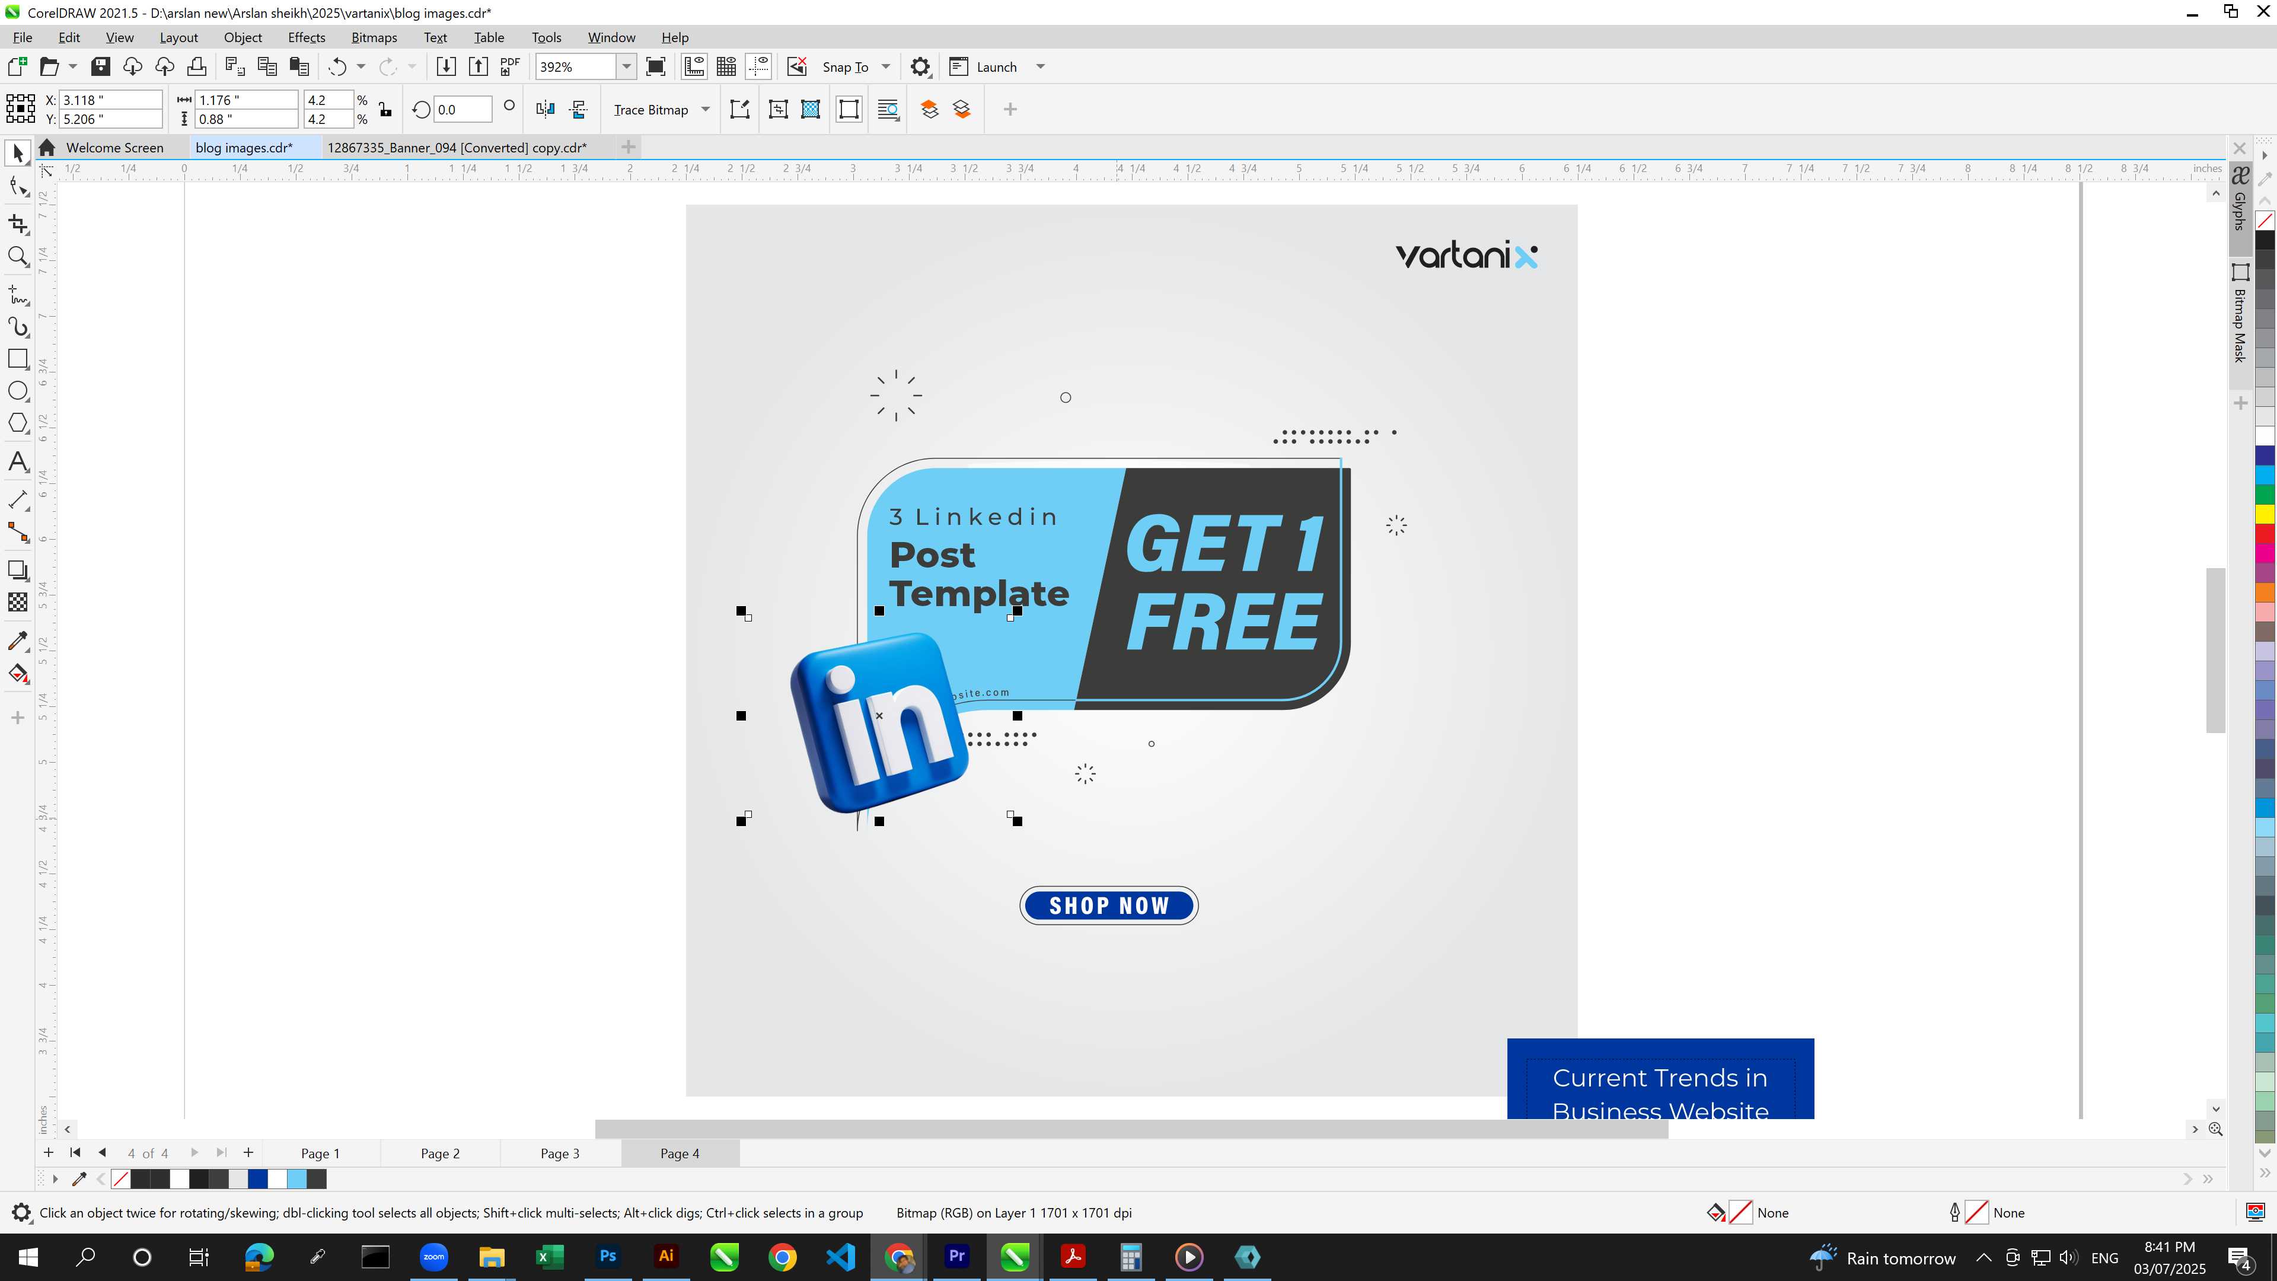Open the Trace Bitmap dropdown
Viewport: 2277px width, 1281px height.
pos(706,110)
